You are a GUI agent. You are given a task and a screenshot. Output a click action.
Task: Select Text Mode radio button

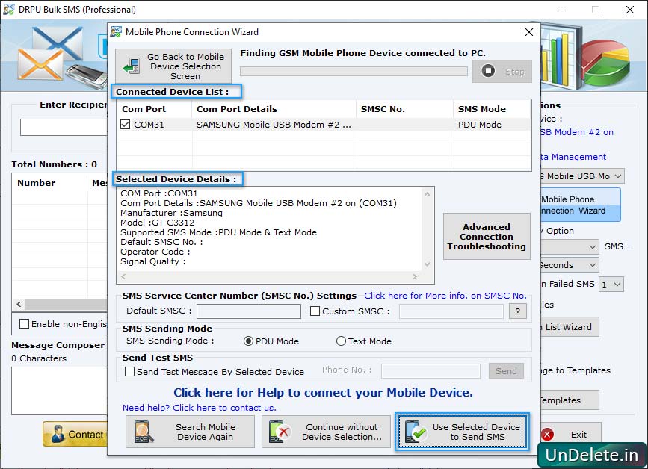click(x=341, y=341)
